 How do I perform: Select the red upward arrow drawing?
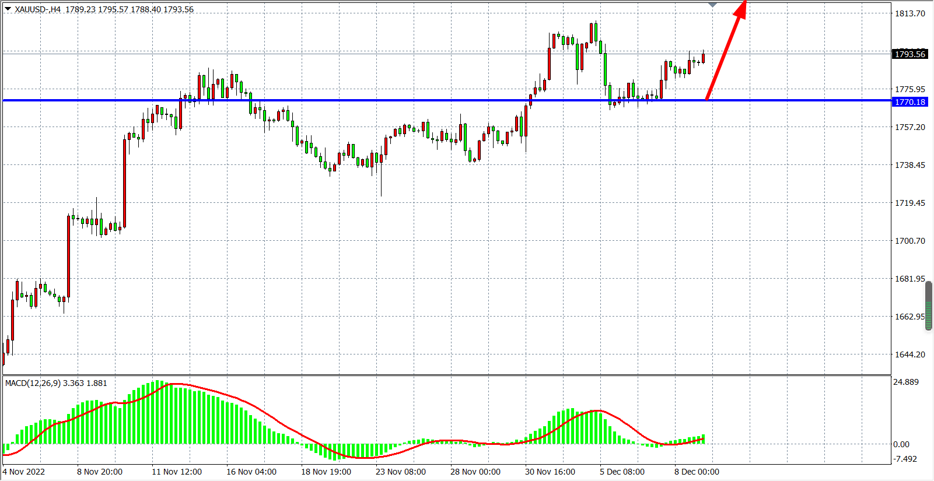click(726, 52)
